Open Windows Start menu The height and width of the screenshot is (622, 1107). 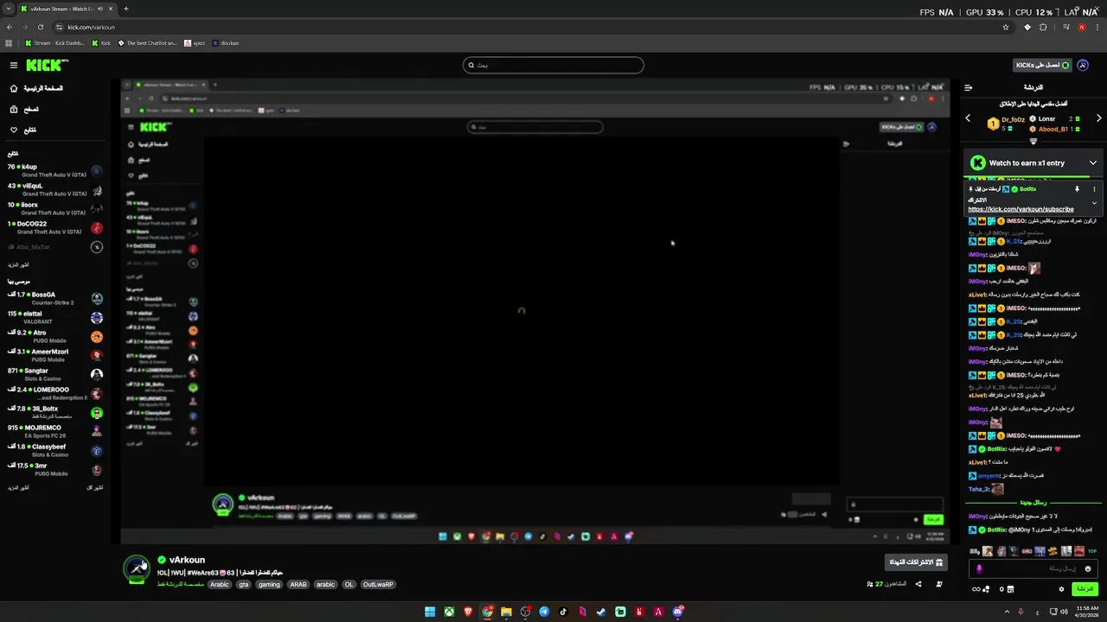coord(430,612)
